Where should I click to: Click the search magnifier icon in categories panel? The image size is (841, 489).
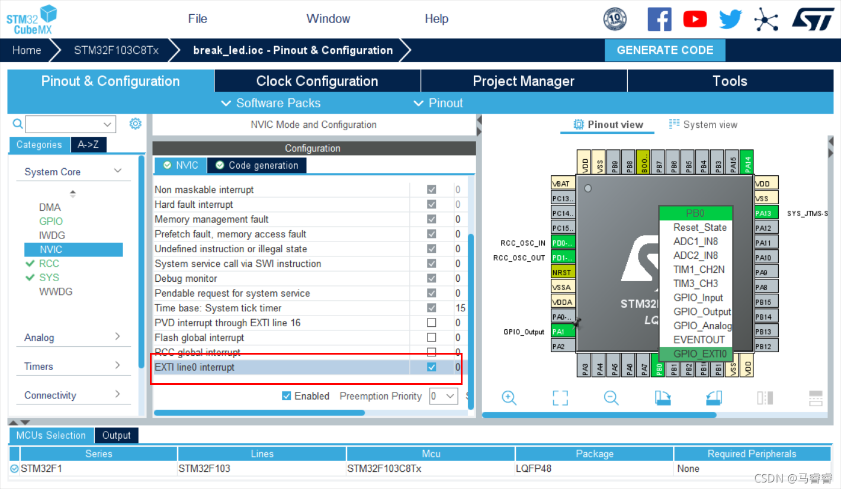(x=18, y=124)
